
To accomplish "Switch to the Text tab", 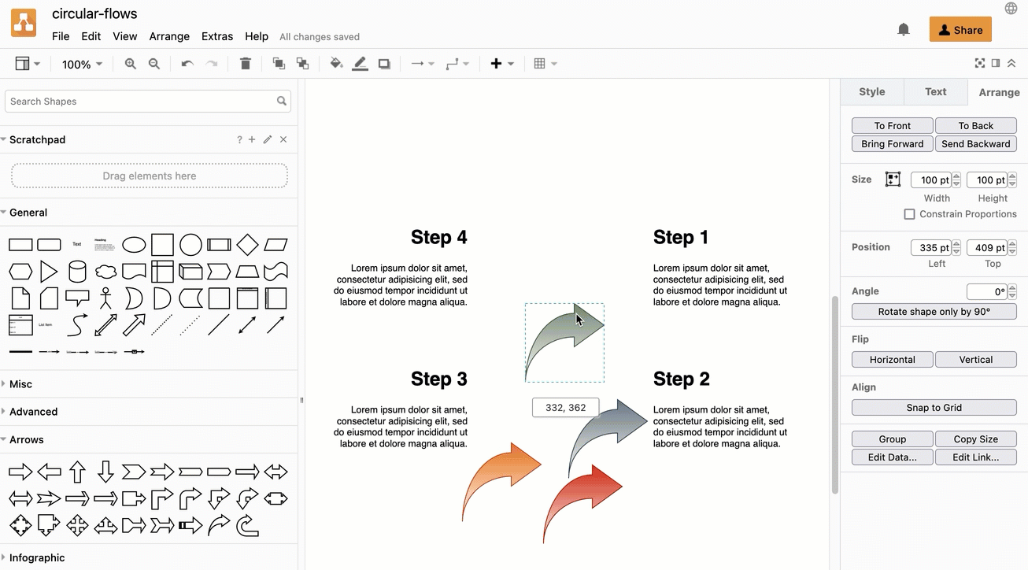I will click(935, 91).
